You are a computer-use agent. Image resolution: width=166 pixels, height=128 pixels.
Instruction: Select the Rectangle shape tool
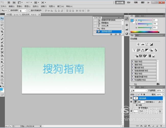tap(2, 76)
